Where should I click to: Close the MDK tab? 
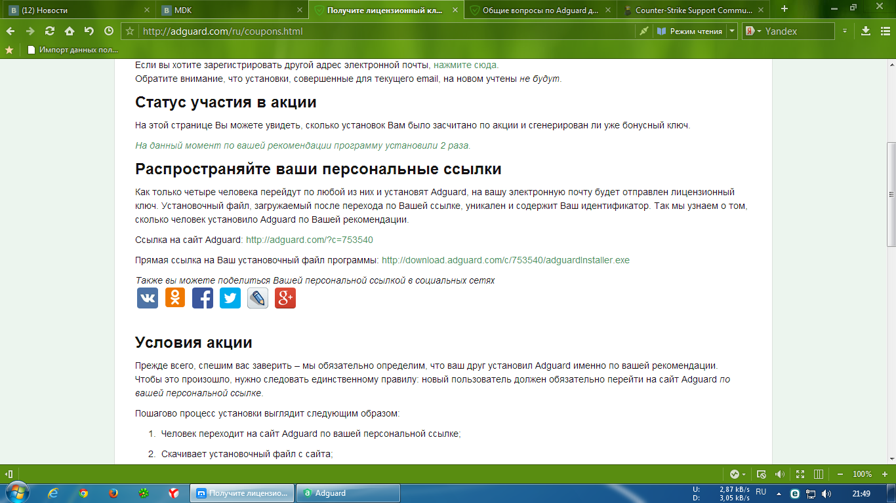click(x=300, y=10)
